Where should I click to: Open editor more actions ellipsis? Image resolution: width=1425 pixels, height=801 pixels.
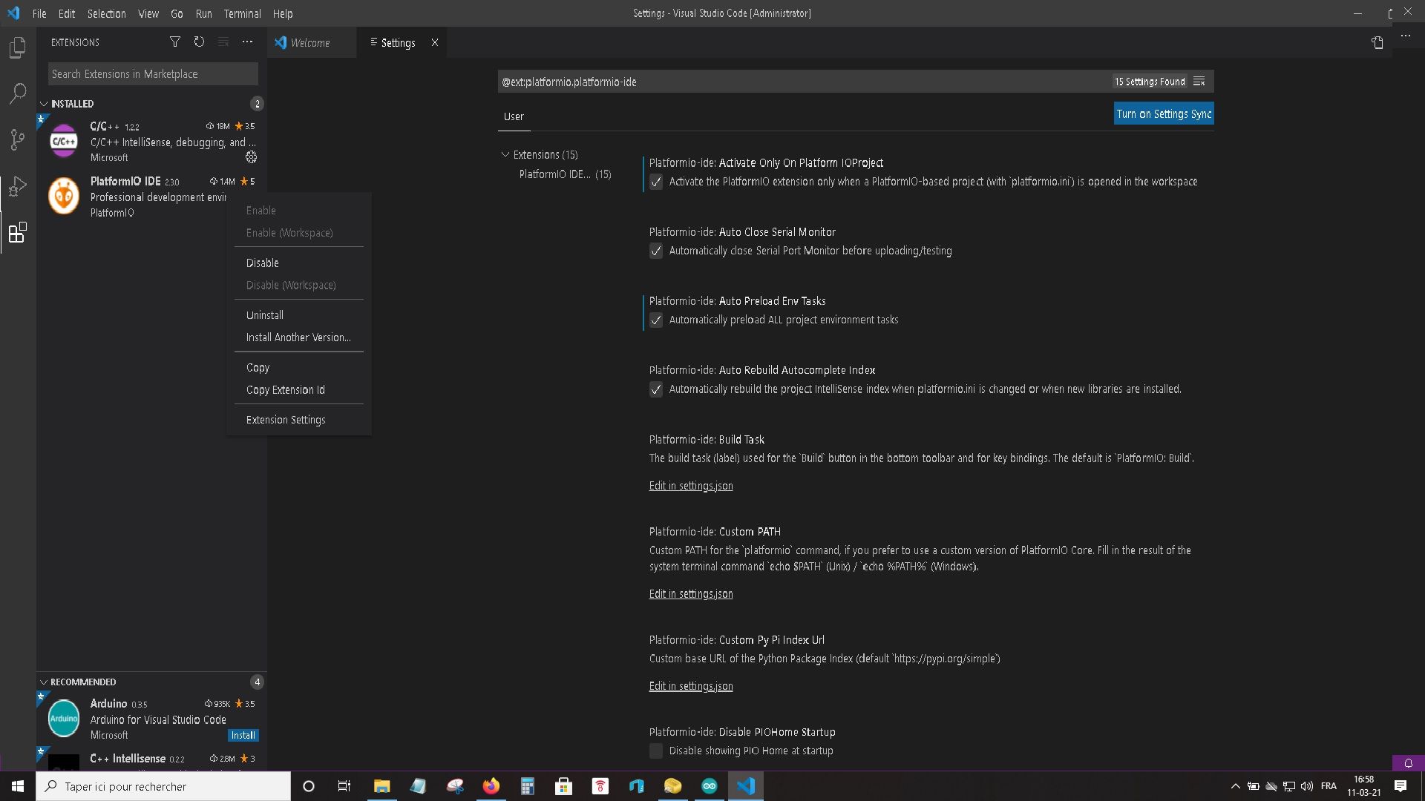tap(1406, 36)
